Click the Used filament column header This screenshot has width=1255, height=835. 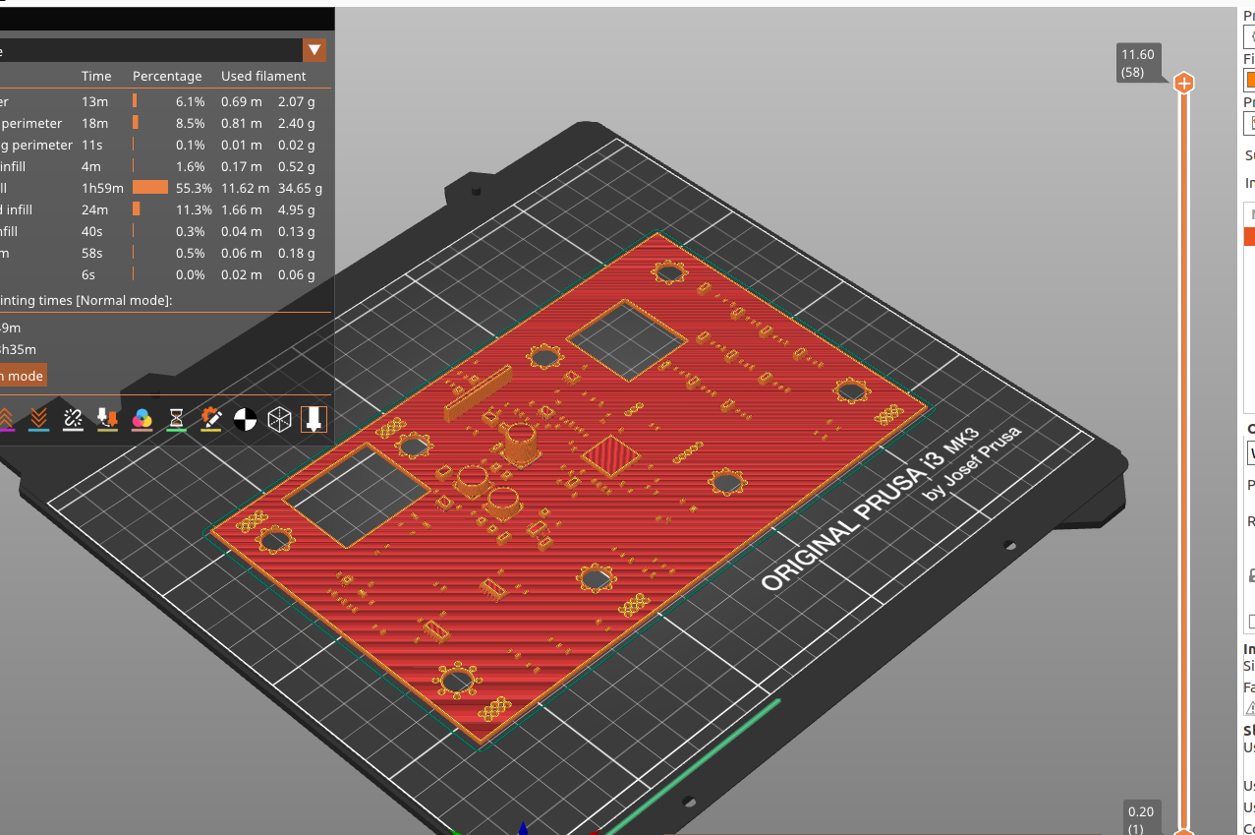[x=263, y=76]
